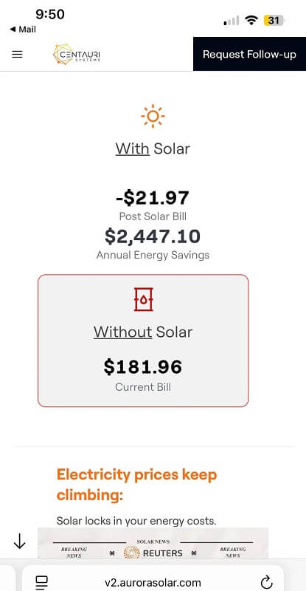Tap the -$21.97 Post Solar Bill amount
Viewport: 306px width, 591px height.
coord(153,198)
